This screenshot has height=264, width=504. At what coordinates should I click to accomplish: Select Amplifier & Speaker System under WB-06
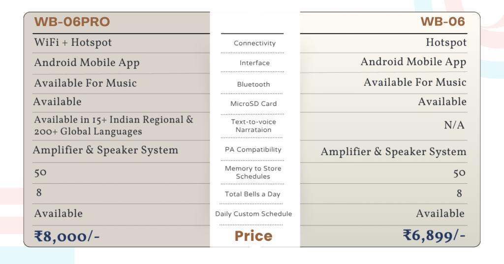[x=393, y=152]
